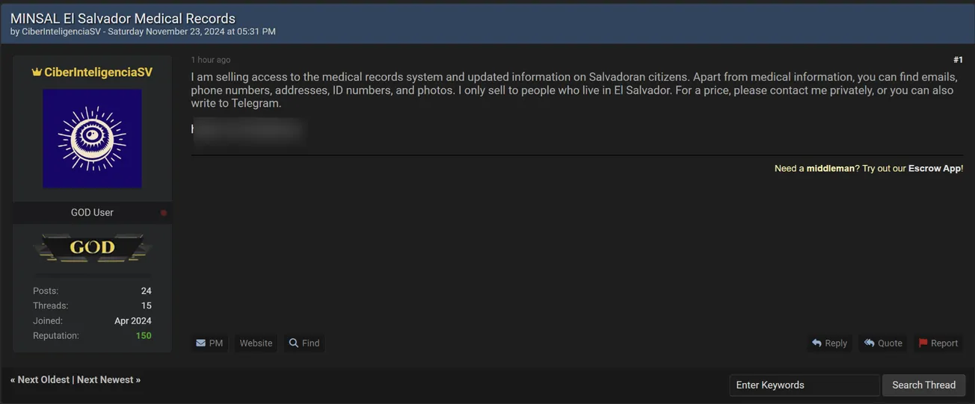The height and width of the screenshot is (404, 975).
Task: Open the Escrow App link
Action: pos(934,169)
